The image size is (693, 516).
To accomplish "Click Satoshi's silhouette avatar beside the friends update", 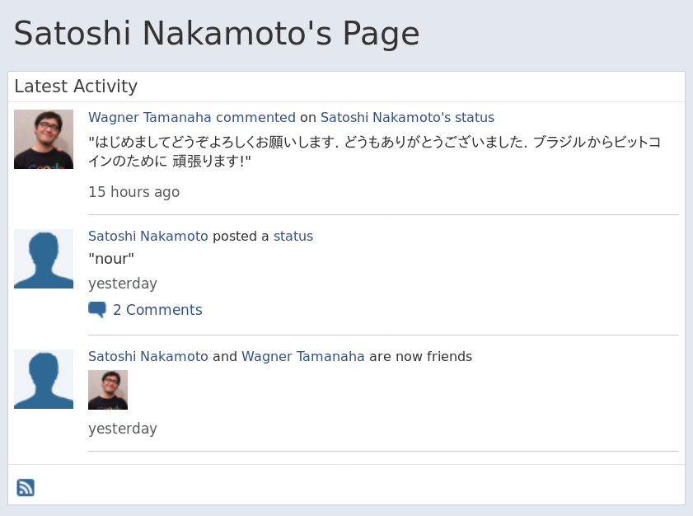I will pos(44,379).
